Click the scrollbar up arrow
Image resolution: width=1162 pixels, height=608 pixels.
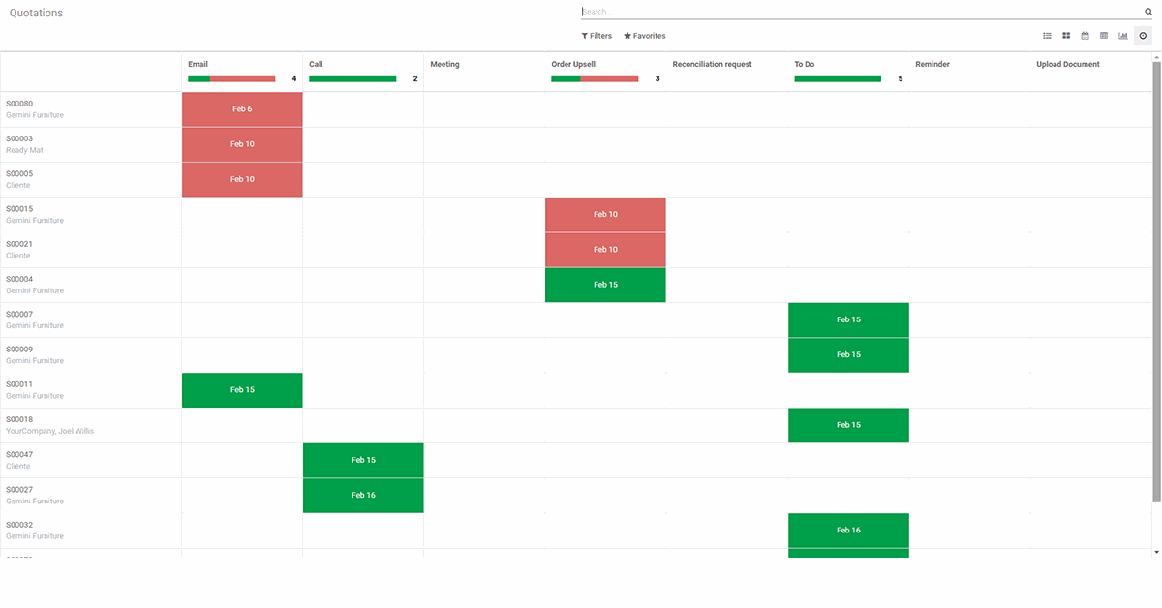tap(1156, 56)
